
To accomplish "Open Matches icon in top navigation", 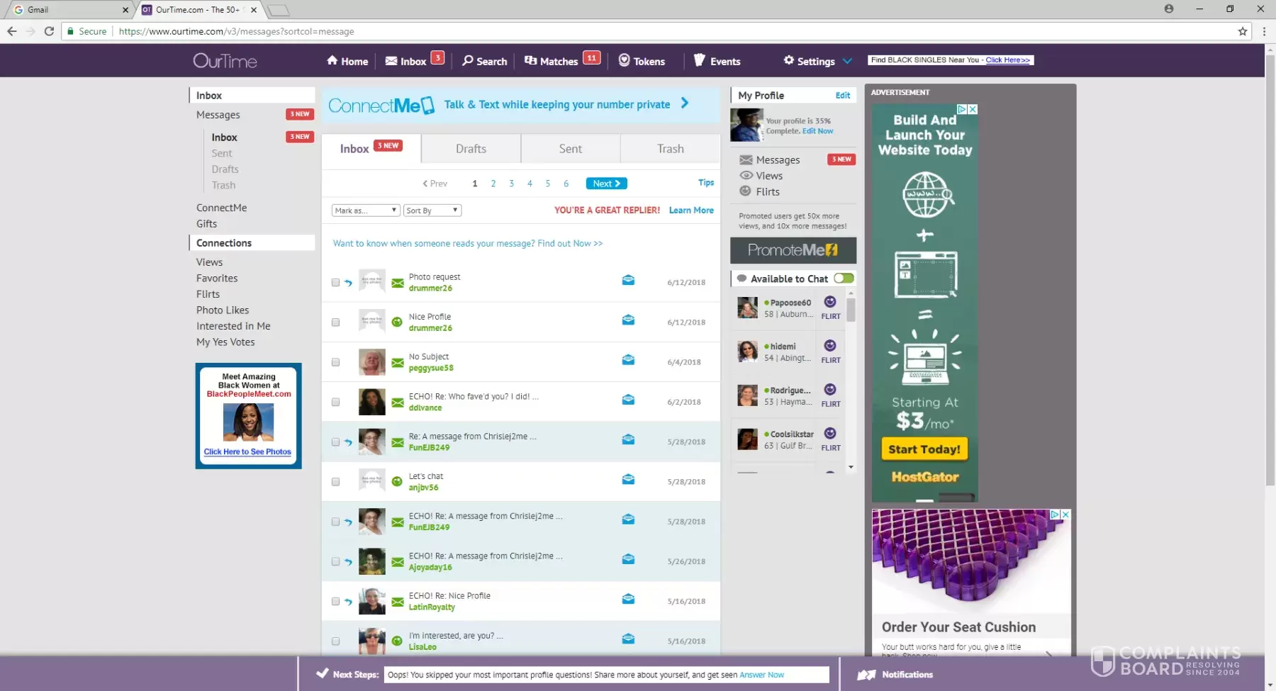I will click(530, 60).
